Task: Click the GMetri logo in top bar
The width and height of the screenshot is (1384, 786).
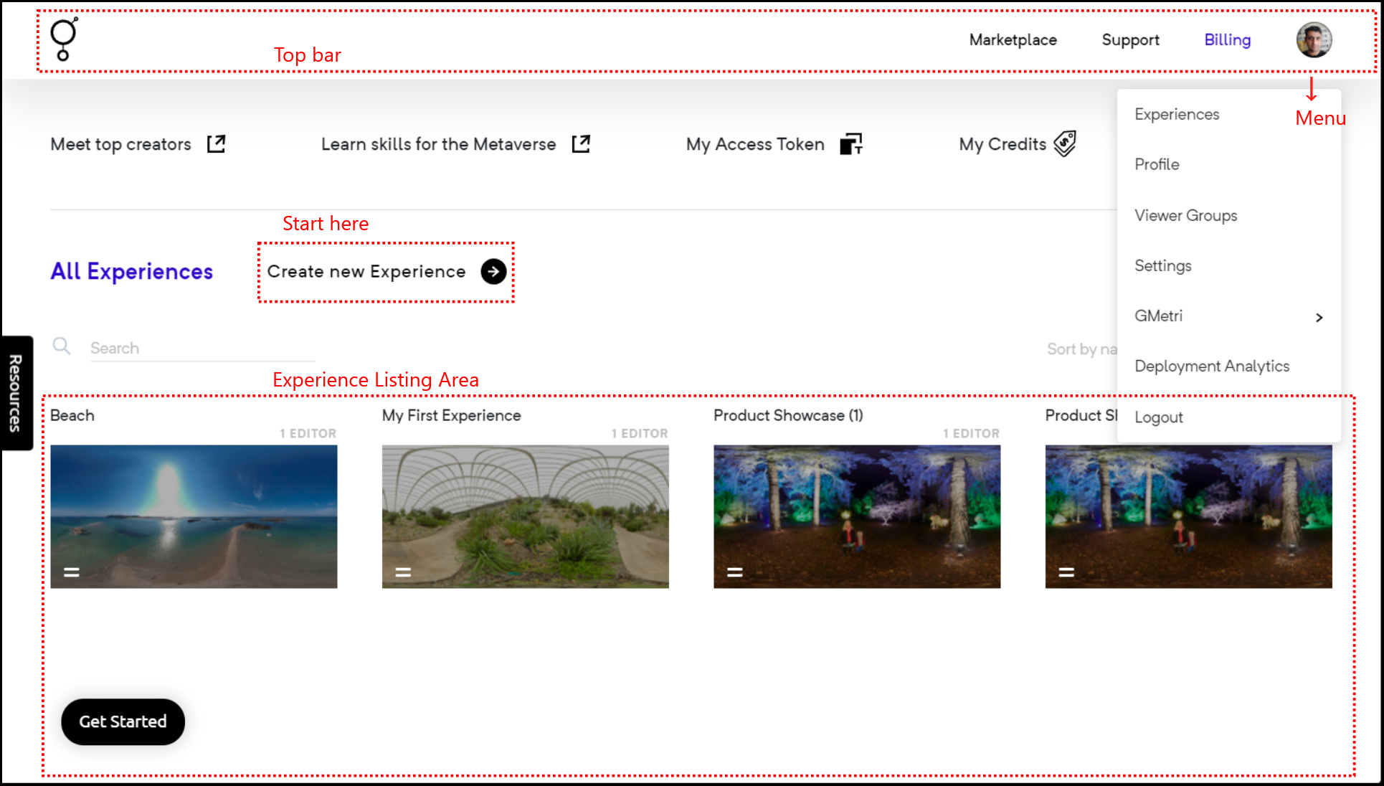Action: [x=63, y=39]
